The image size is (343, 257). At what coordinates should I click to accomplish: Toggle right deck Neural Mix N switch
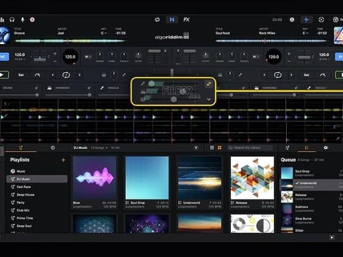[x=255, y=57]
